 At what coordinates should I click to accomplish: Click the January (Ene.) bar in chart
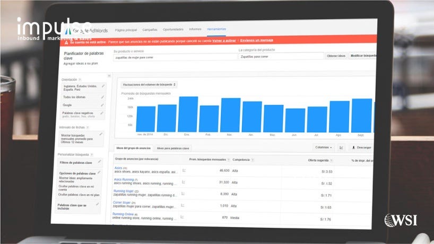tap(188, 114)
